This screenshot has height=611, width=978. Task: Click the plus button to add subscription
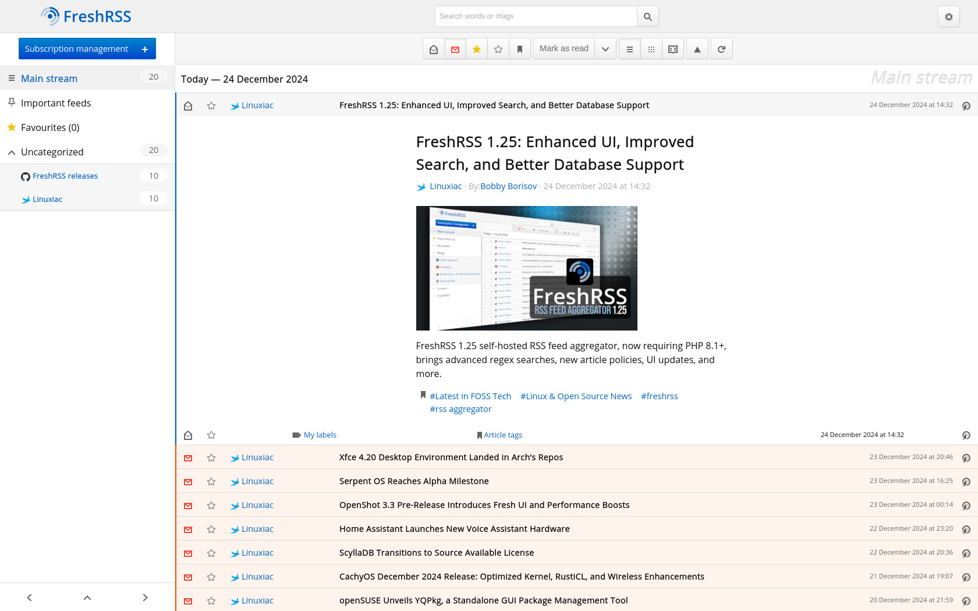(145, 49)
